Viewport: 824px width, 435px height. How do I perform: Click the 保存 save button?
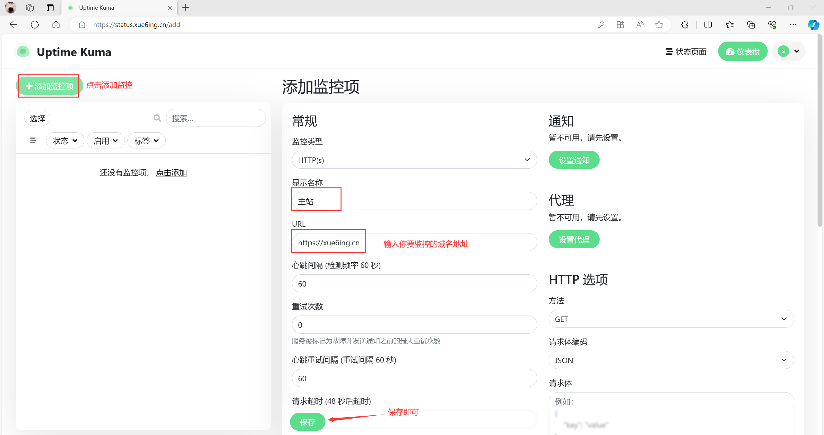pos(307,422)
